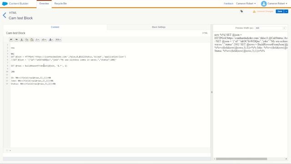The width and height of the screenshot is (291, 164).
Task: Click the Redo icon in editor toolbar
Action: 16,40
